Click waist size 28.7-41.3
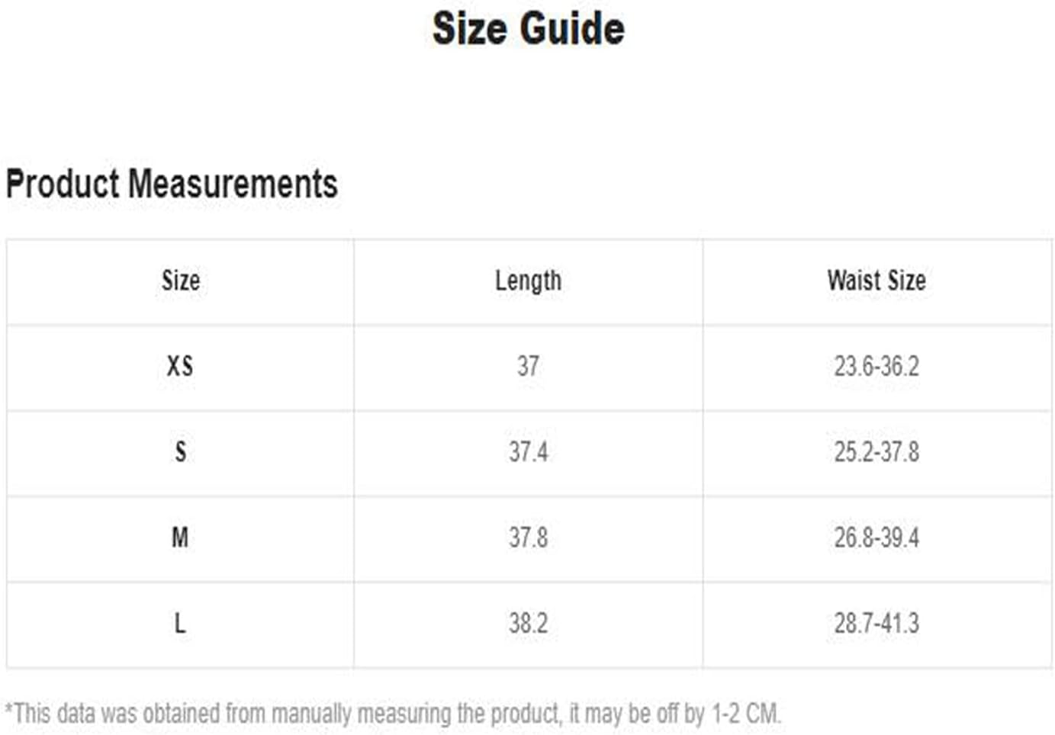The height and width of the screenshot is (735, 1055). (x=876, y=624)
